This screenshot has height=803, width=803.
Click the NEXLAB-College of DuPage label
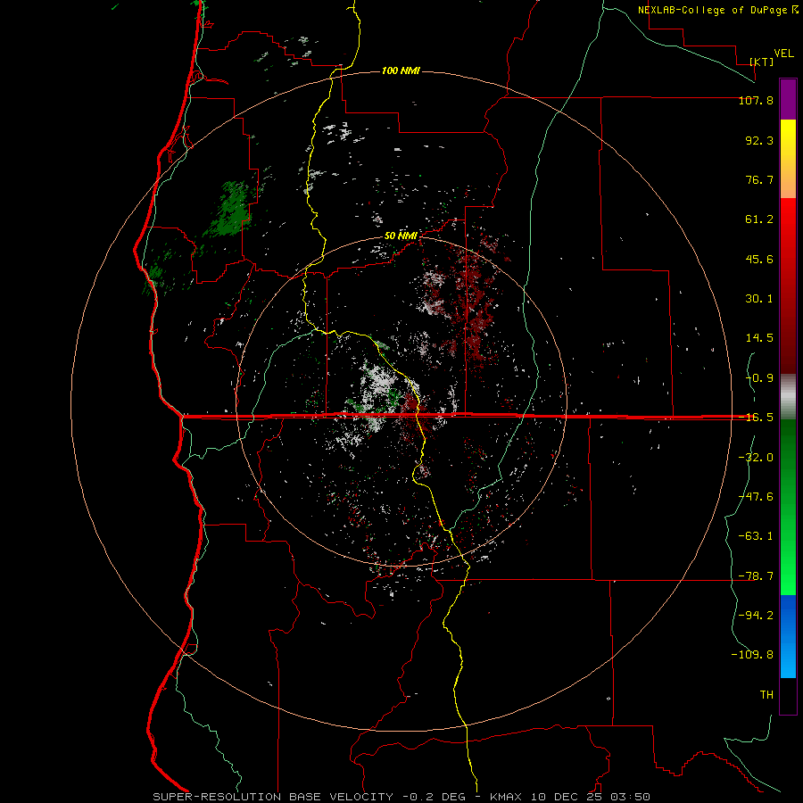coord(712,10)
